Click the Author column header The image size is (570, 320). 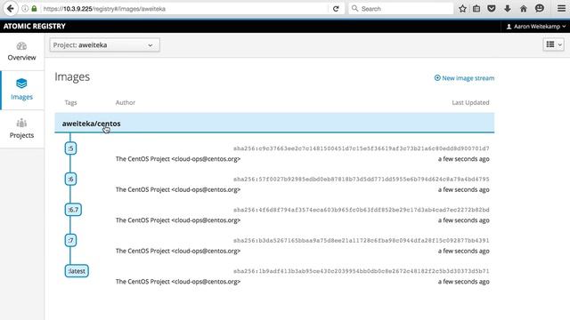[x=126, y=103]
